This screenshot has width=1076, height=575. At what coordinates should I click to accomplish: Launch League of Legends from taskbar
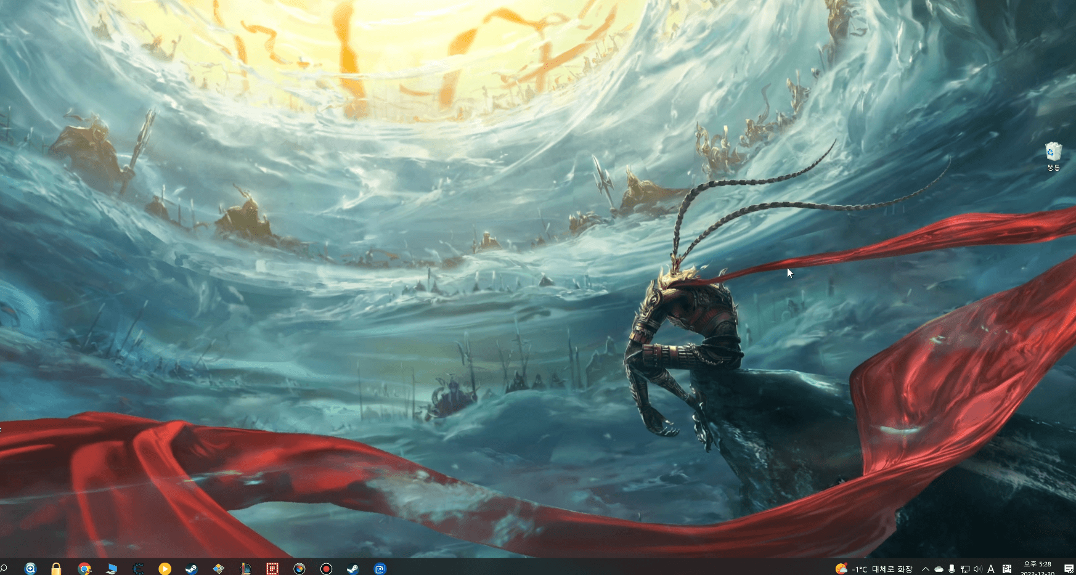pos(245,569)
